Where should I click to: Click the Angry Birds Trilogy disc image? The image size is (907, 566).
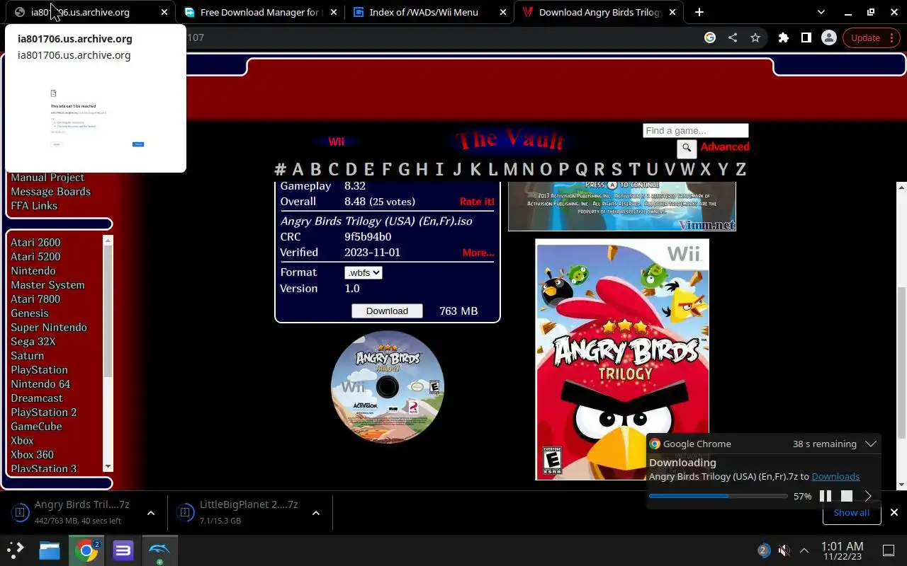[388, 387]
